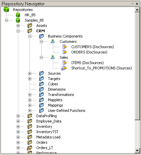Expand the Employee_Data folder node

18,121
